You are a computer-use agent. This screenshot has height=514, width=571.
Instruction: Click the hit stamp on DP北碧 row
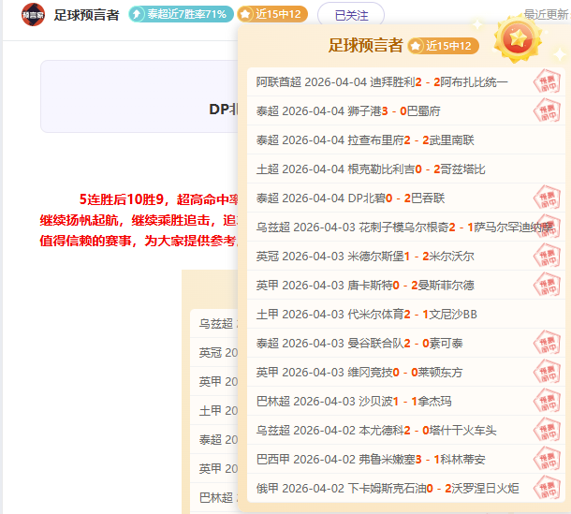[x=547, y=198]
